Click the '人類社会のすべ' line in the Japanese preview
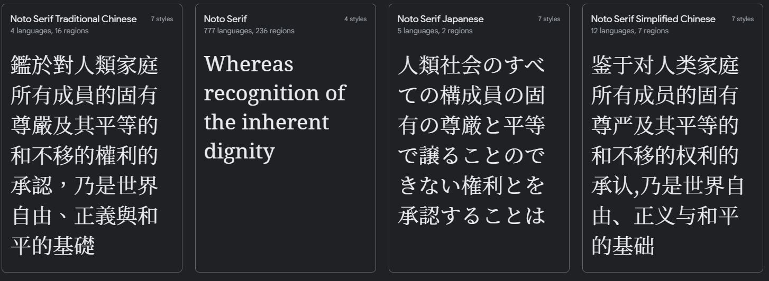 tap(471, 66)
